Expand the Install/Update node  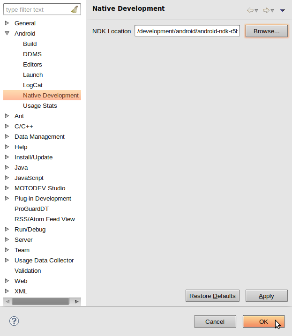tap(7, 157)
